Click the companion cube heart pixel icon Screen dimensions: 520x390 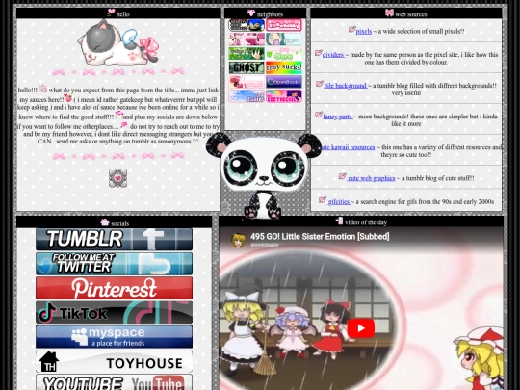[117, 178]
